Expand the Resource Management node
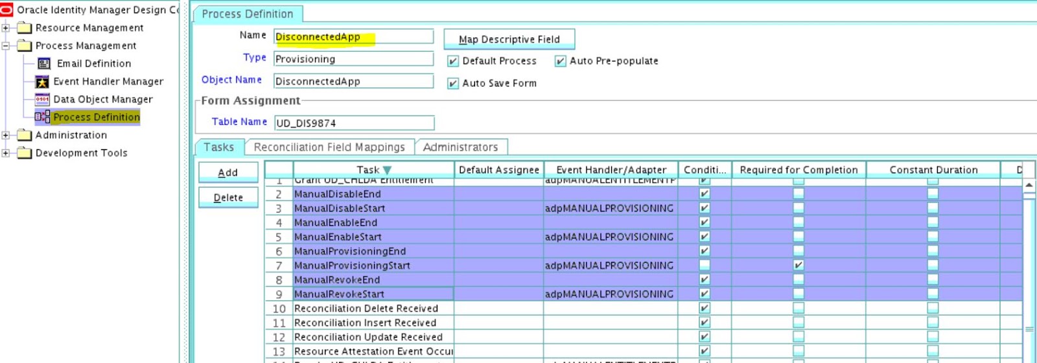The height and width of the screenshot is (363, 1037). point(6,28)
